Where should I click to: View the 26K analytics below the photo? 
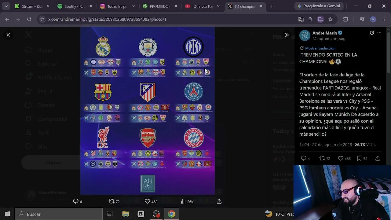[x=187, y=202]
